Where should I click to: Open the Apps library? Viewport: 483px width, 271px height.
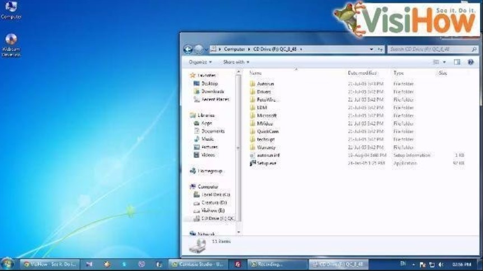203,123
